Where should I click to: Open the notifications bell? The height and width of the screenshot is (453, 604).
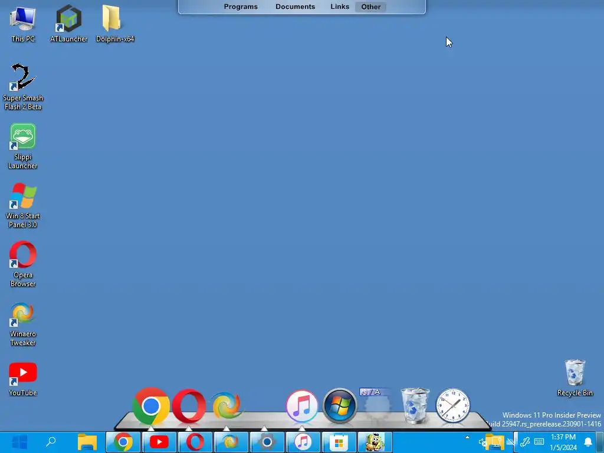(x=588, y=442)
